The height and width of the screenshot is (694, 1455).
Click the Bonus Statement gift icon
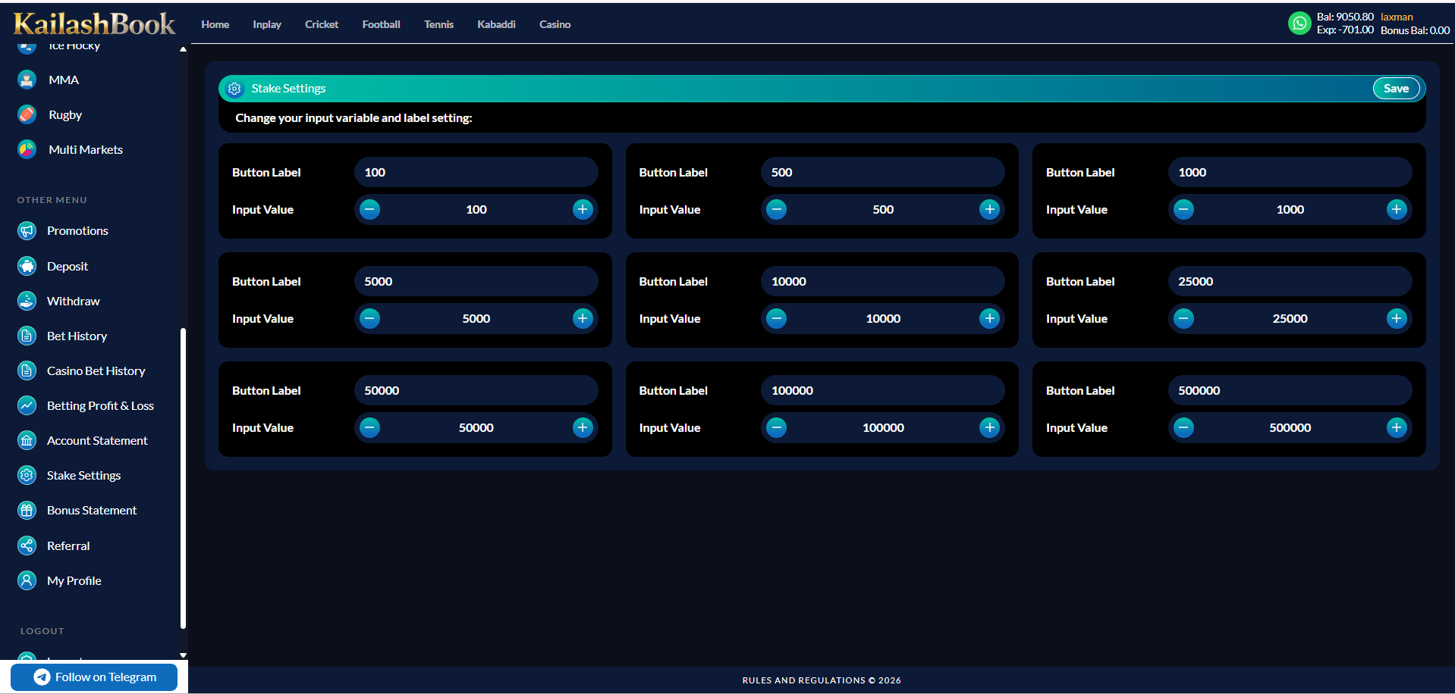[x=27, y=510]
